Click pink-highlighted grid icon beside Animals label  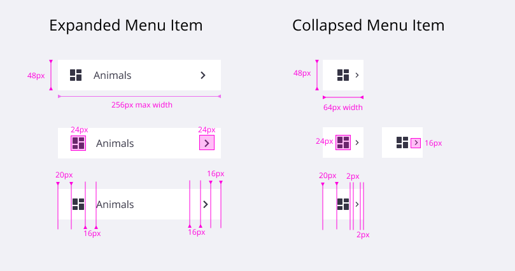click(x=78, y=143)
